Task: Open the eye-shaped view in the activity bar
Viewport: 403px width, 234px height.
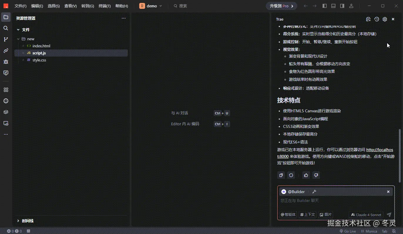Action: click(6, 51)
